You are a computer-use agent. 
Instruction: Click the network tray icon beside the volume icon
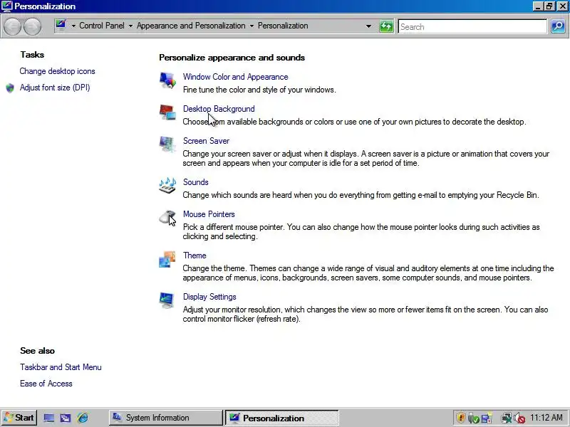click(x=507, y=418)
